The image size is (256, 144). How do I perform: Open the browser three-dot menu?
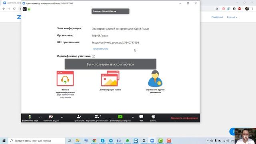[x=252, y=9]
